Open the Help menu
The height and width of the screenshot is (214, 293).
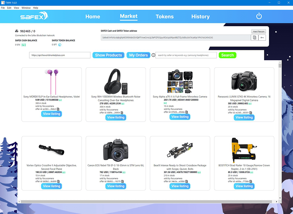(x=35, y=8)
